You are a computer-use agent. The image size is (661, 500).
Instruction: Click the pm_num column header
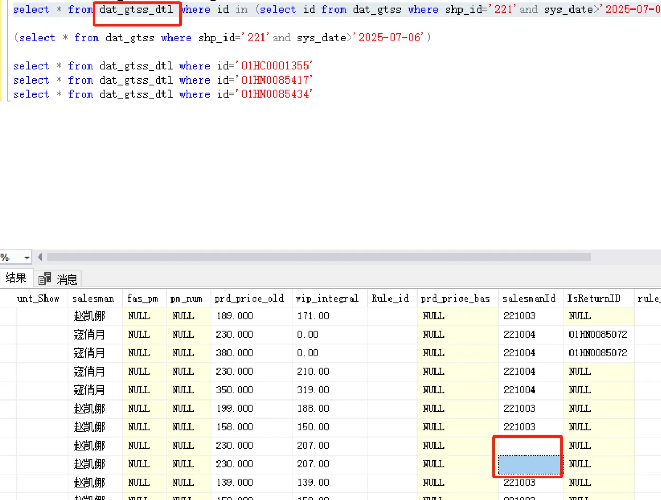pyautogui.click(x=186, y=298)
